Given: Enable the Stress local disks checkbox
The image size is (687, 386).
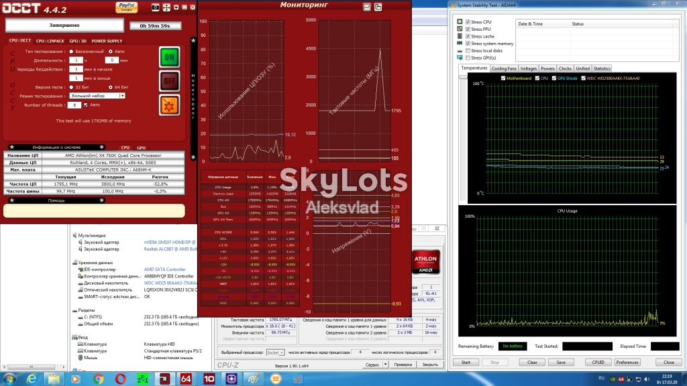Looking at the screenshot, I should (468, 51).
